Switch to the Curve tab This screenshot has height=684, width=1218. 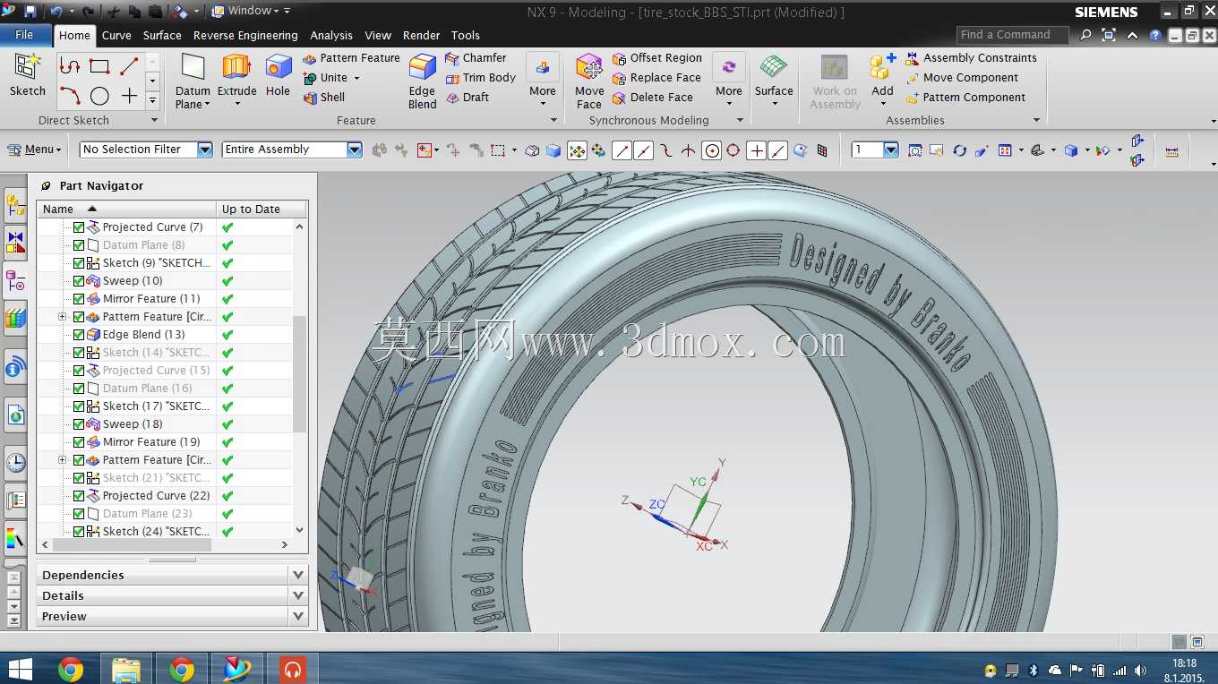pos(116,36)
